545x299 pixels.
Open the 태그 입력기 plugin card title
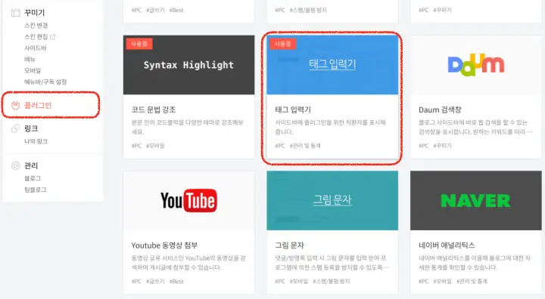[x=293, y=109]
